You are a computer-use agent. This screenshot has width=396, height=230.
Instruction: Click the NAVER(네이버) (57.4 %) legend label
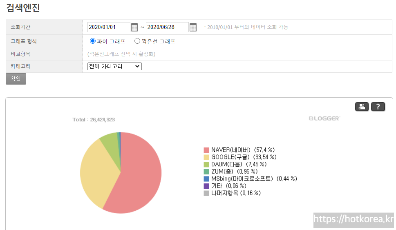click(243, 150)
